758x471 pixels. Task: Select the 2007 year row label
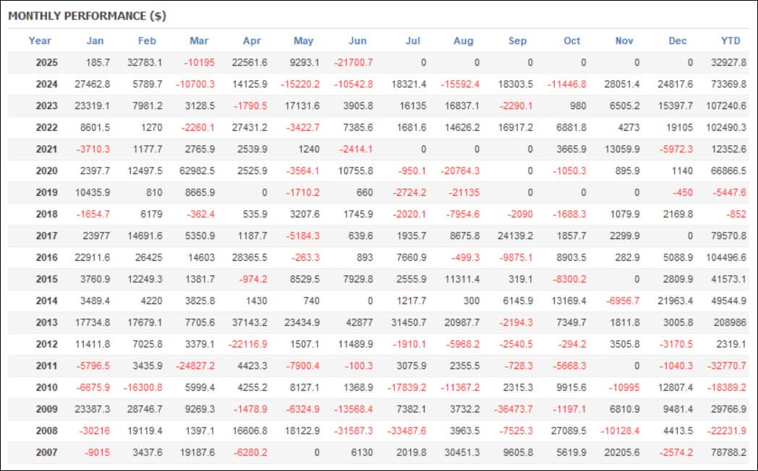click(x=46, y=452)
